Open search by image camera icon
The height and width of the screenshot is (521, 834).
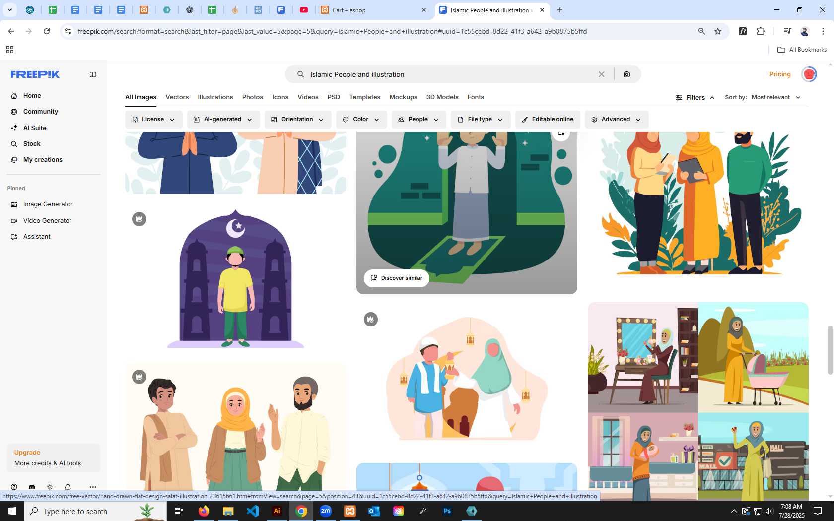coord(627,74)
